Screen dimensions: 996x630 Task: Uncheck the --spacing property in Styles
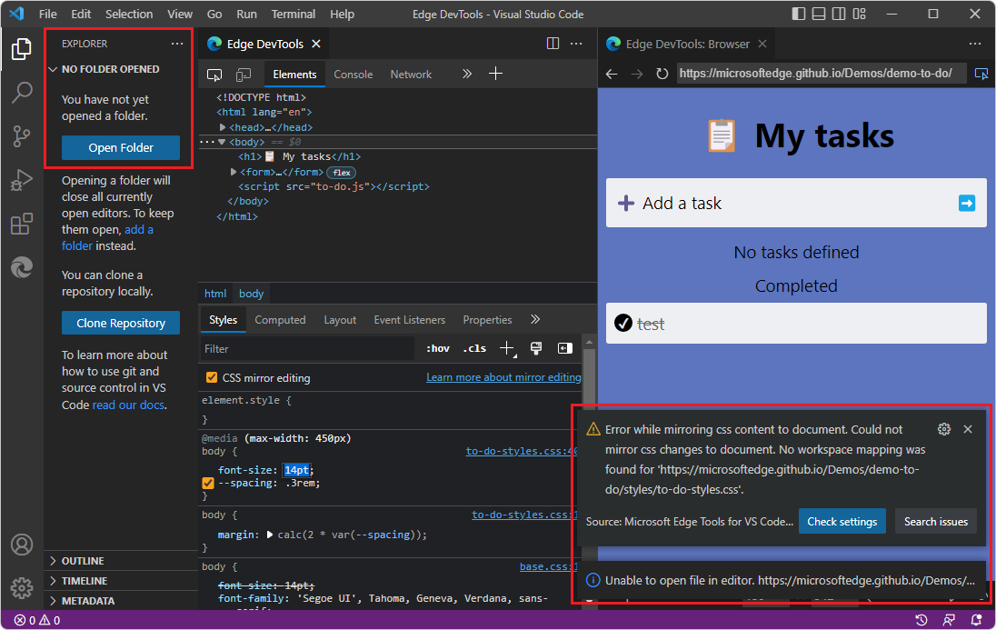(208, 483)
